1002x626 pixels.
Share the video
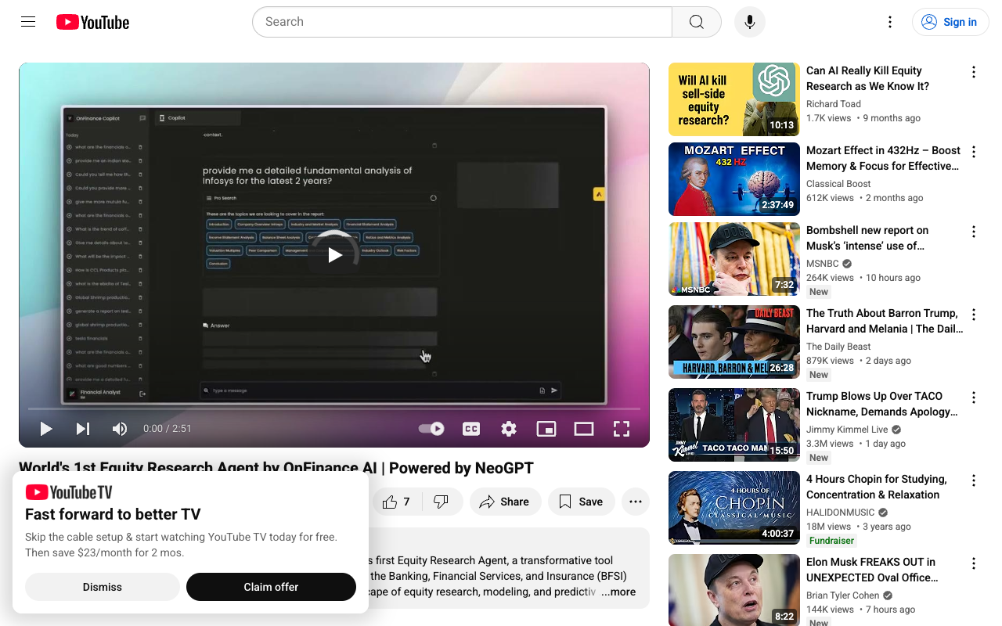505,502
